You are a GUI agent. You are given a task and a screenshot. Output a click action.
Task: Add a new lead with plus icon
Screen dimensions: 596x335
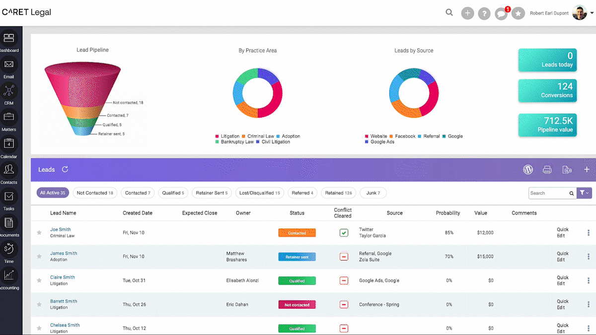587,170
